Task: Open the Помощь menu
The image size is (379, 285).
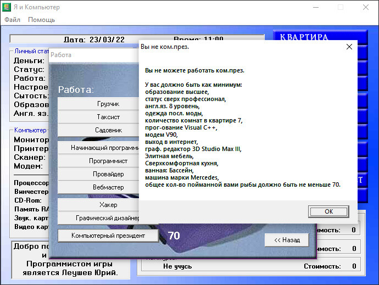Action: [41, 20]
